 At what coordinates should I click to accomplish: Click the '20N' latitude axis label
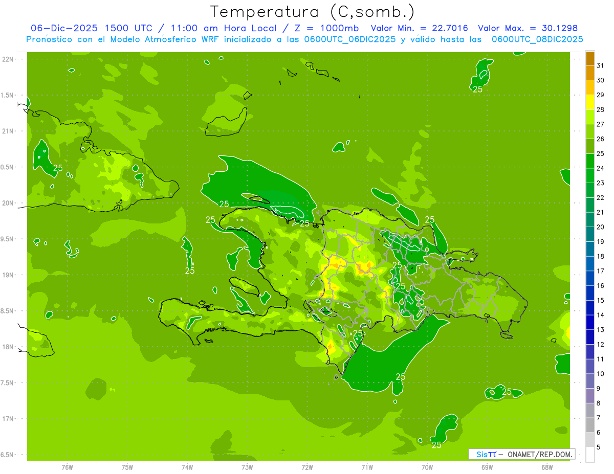click(8, 203)
